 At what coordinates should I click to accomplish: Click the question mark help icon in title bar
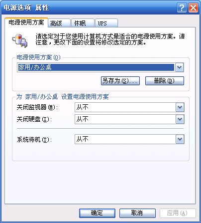182,7
